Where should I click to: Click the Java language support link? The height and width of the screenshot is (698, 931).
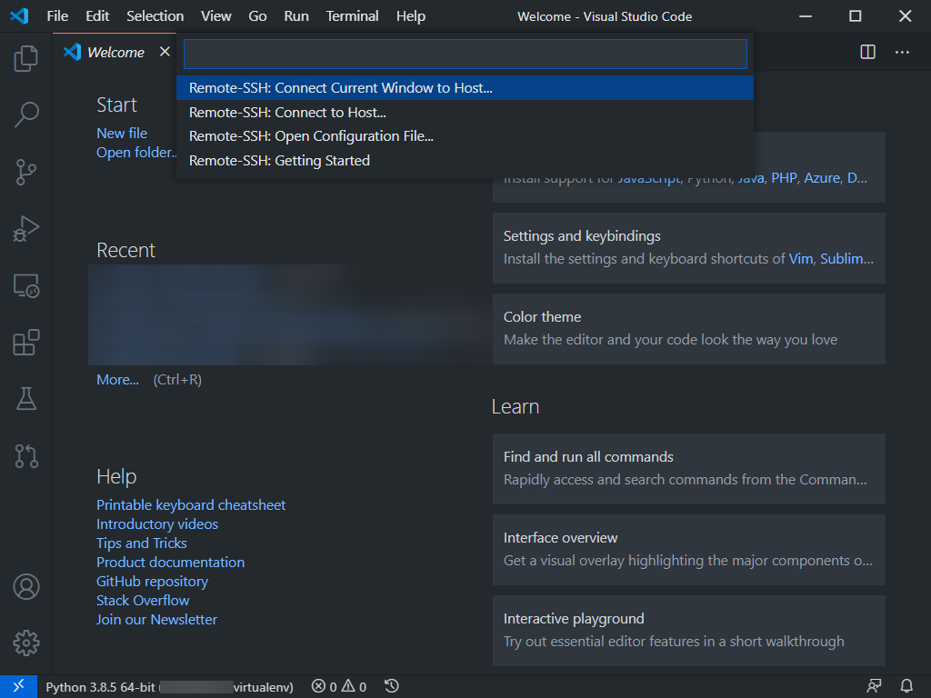click(x=750, y=178)
